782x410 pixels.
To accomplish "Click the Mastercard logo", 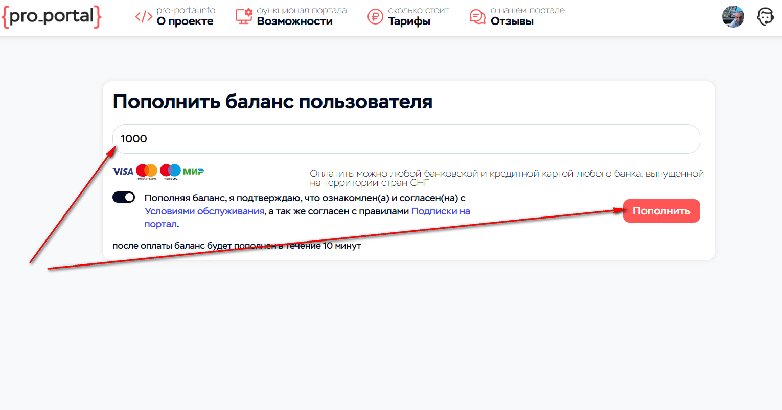I will tap(147, 172).
